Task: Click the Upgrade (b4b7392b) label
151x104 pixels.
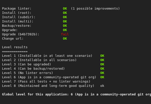Action: (21, 34)
